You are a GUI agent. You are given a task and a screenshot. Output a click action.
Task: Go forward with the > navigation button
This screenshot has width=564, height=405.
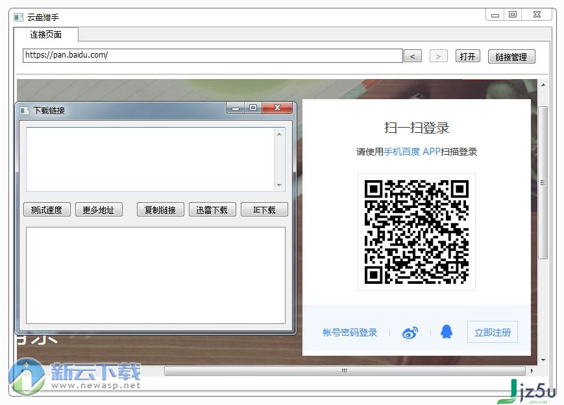439,56
